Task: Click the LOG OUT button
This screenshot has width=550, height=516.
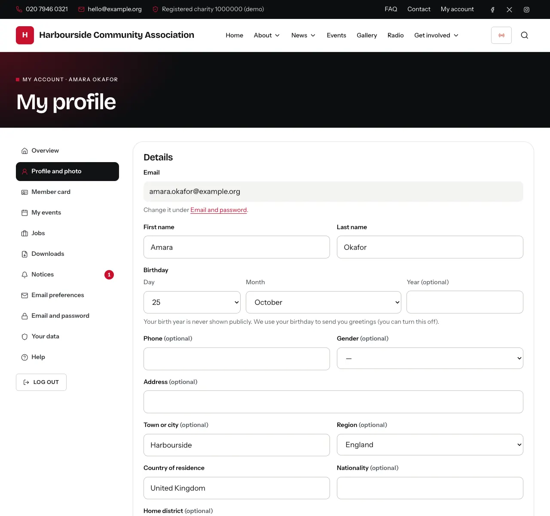Action: tap(41, 382)
